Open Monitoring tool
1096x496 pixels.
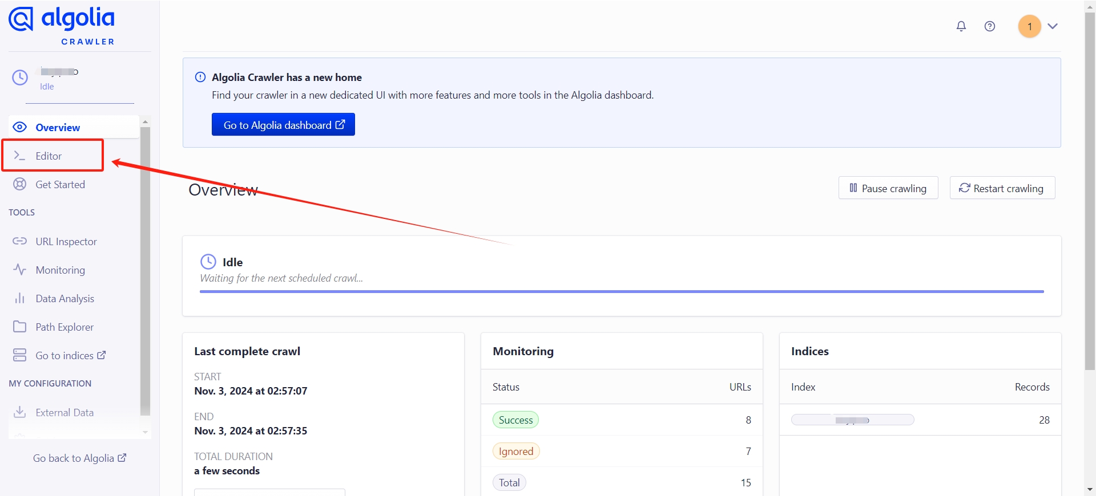pos(74,270)
